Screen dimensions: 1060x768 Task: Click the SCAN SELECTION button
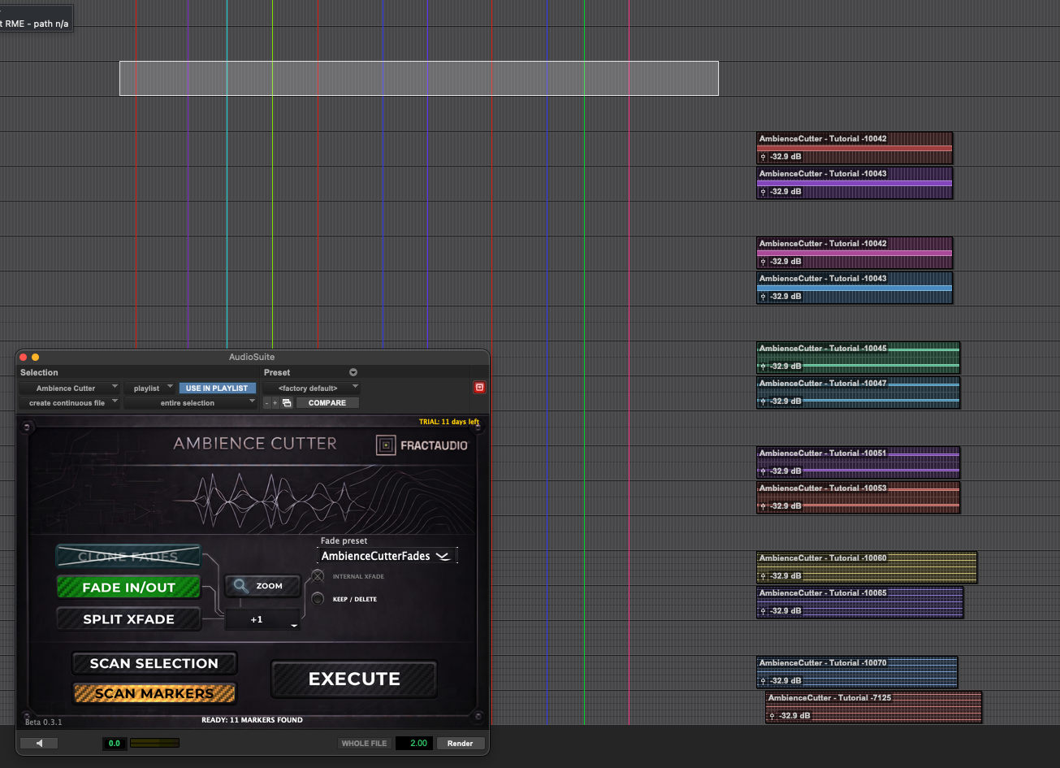(x=154, y=663)
